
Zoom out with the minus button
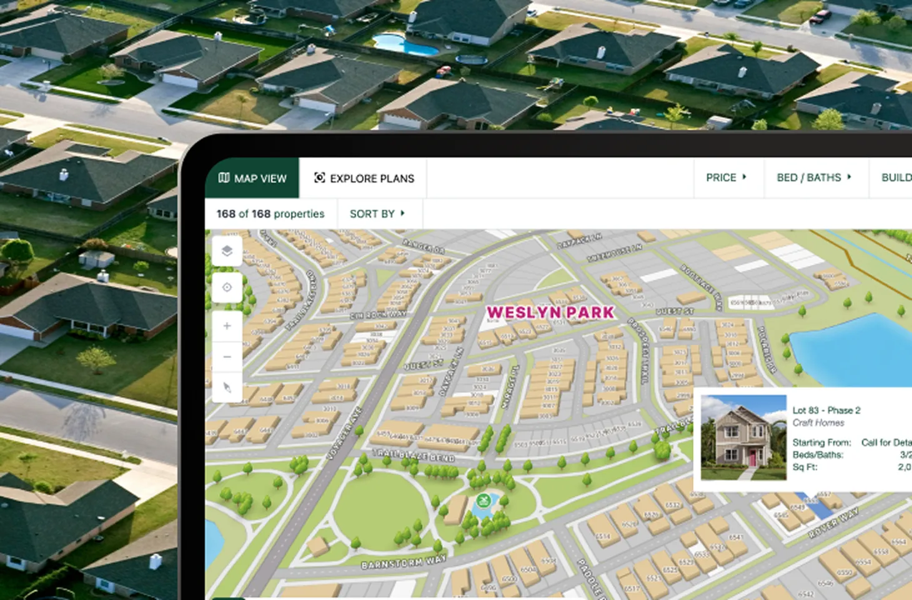click(x=227, y=357)
